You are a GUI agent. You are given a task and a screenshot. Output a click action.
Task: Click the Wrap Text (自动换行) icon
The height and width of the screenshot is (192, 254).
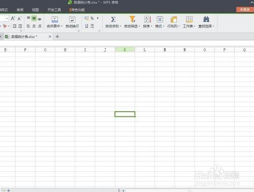[x=72, y=19]
